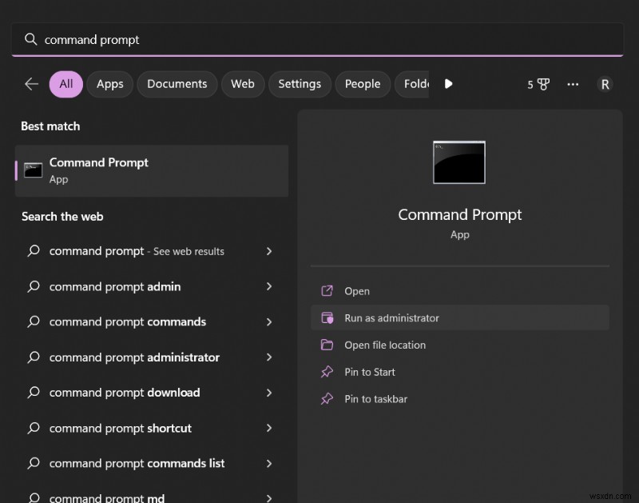Click search icon beside 'command prompt admin'
This screenshot has height=503, width=639.
coord(34,286)
